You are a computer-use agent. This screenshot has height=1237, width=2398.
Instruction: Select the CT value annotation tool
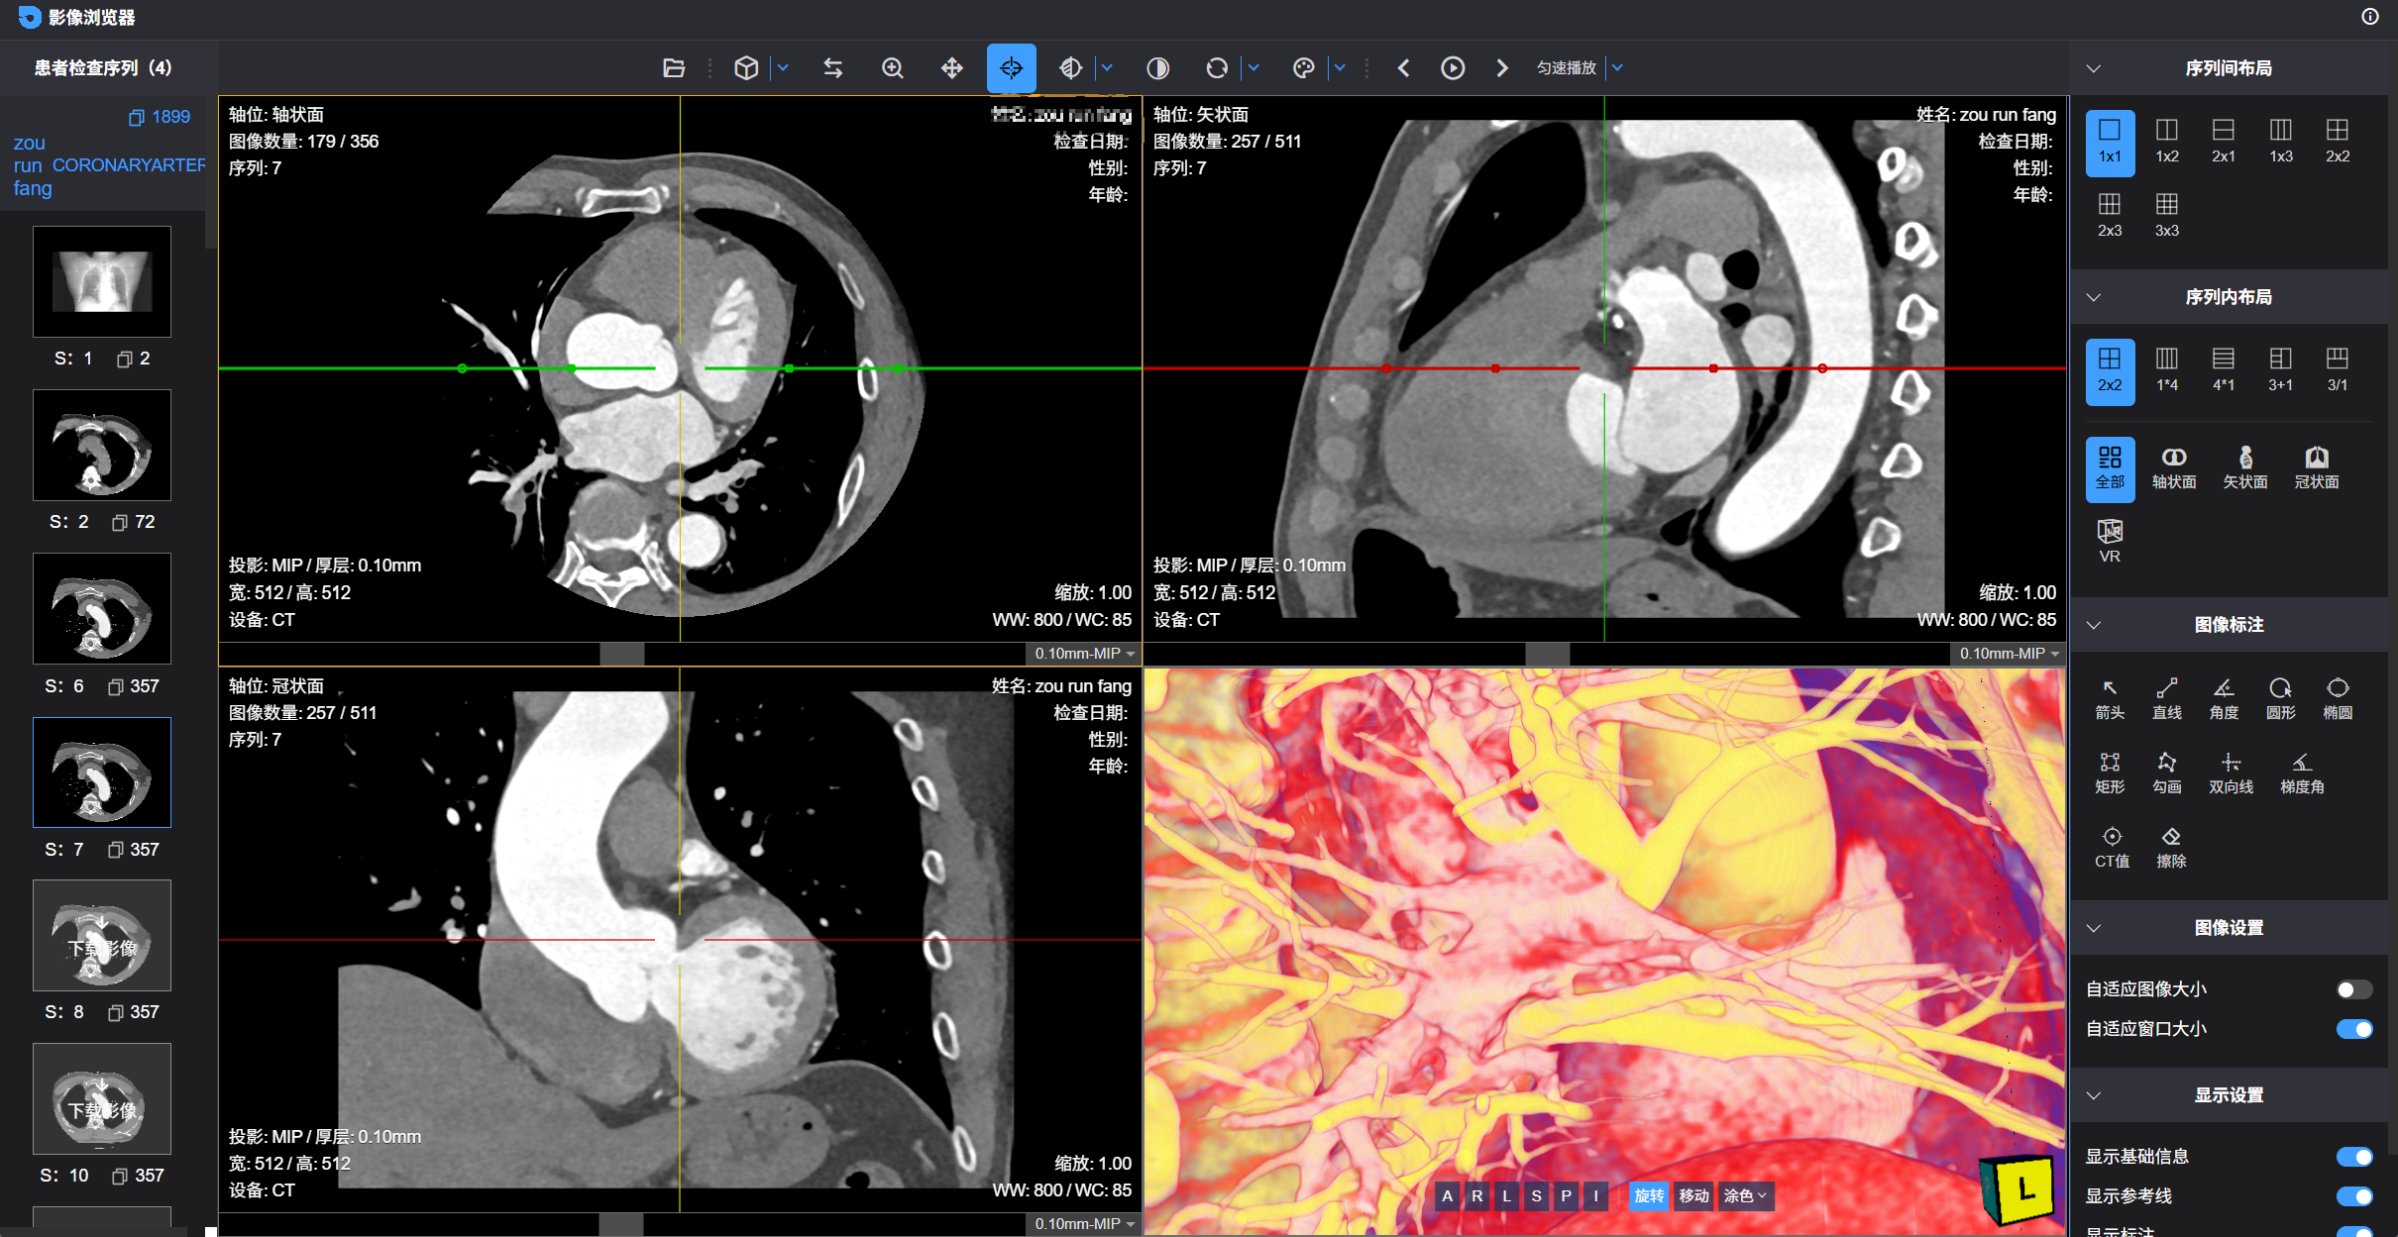pos(2111,847)
